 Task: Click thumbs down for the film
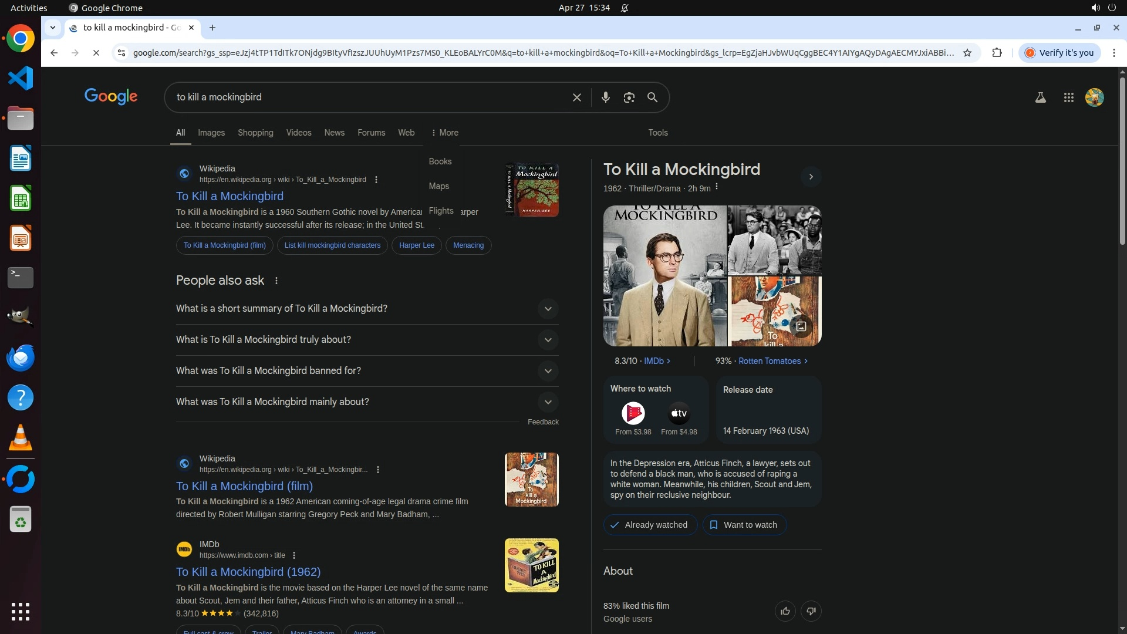click(x=811, y=611)
